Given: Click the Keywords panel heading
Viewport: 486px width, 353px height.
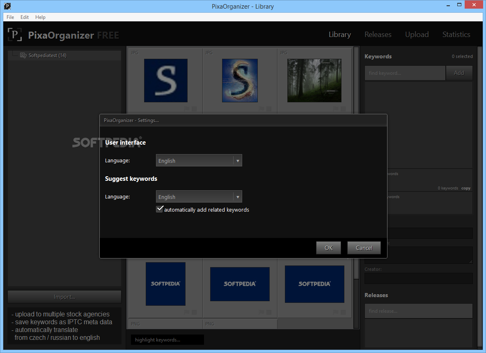Looking at the screenshot, I should coord(378,56).
